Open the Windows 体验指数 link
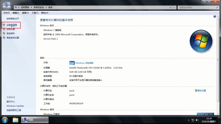The width and height of the screenshot is (221, 124). 84,63
